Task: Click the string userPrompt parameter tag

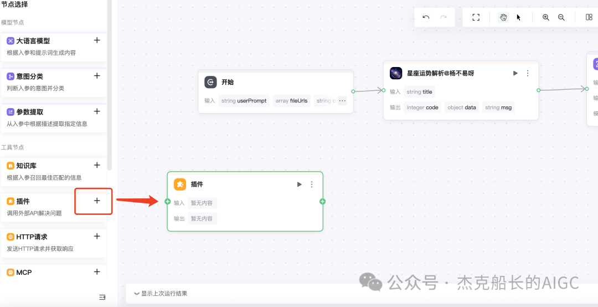Action: [244, 101]
